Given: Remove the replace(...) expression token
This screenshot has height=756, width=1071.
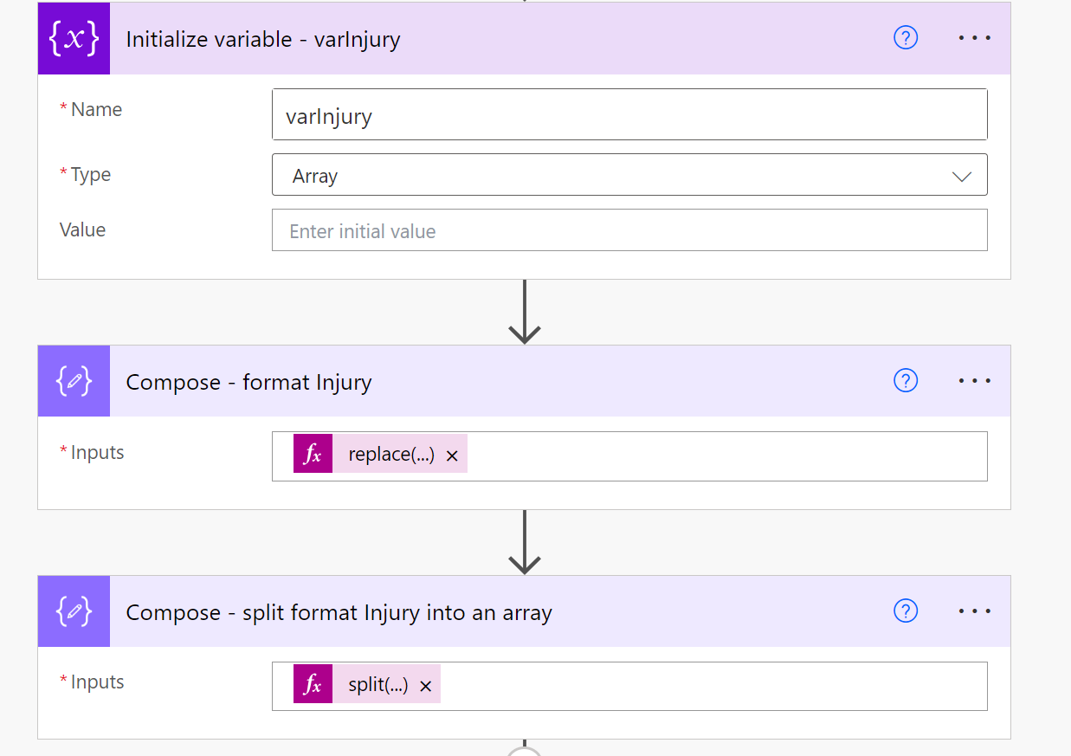Looking at the screenshot, I should point(452,456).
